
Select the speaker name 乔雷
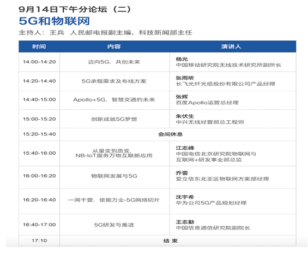point(182,173)
